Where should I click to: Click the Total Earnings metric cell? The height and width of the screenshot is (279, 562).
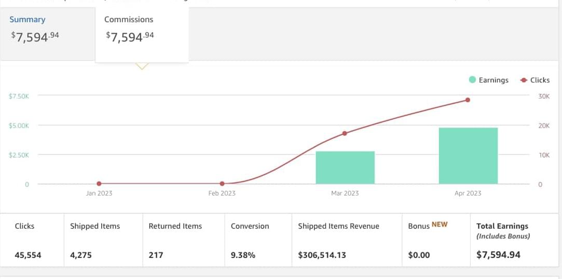[515, 240]
